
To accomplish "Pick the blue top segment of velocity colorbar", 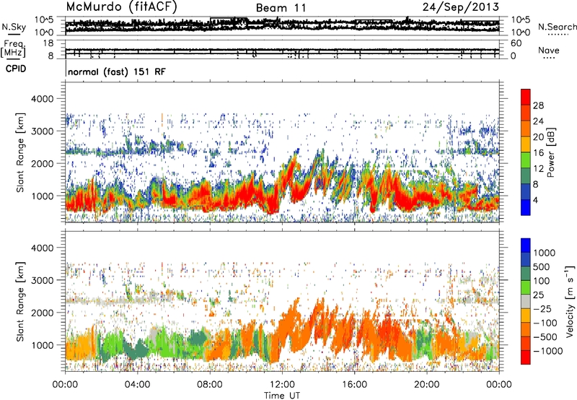I will click(526, 245).
